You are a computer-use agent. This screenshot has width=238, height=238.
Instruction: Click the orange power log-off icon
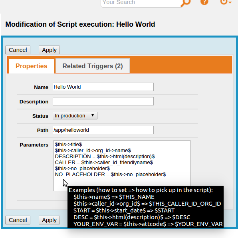click(224, 2)
